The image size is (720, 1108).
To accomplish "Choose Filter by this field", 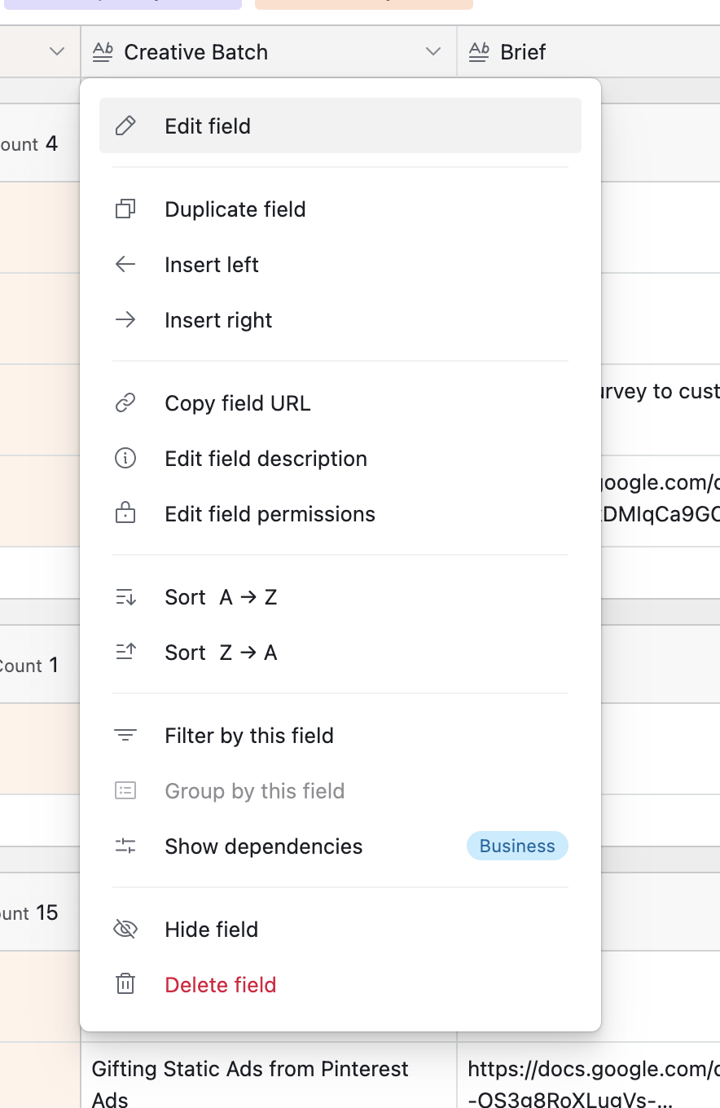I will [x=248, y=736].
